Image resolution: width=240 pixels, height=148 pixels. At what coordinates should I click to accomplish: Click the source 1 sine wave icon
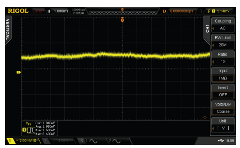coord(93,141)
